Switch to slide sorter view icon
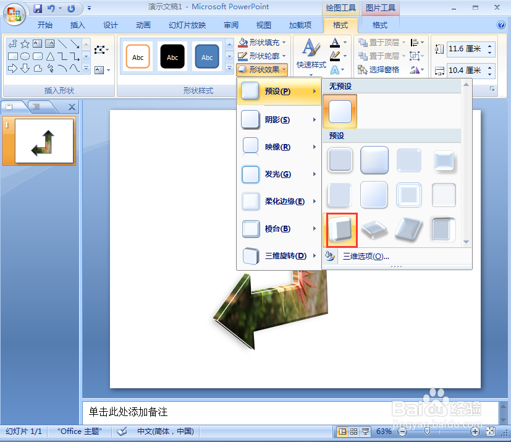 click(354, 432)
